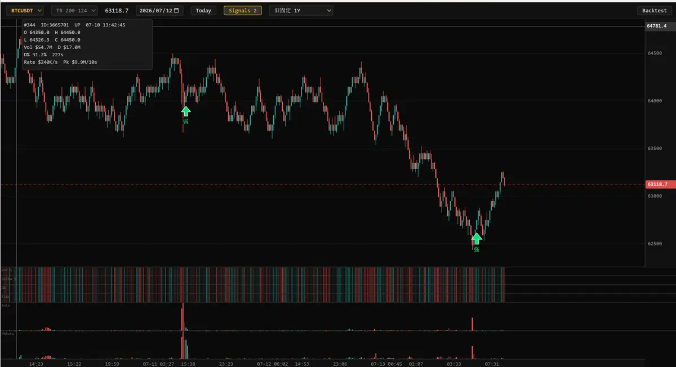Open the BTCUSDT symbol dropdown
The width and height of the screenshot is (676, 367).
[27, 11]
